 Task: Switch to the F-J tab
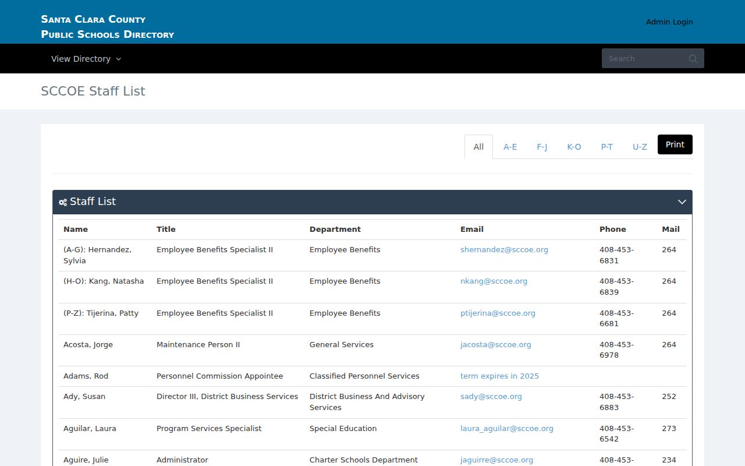(542, 147)
